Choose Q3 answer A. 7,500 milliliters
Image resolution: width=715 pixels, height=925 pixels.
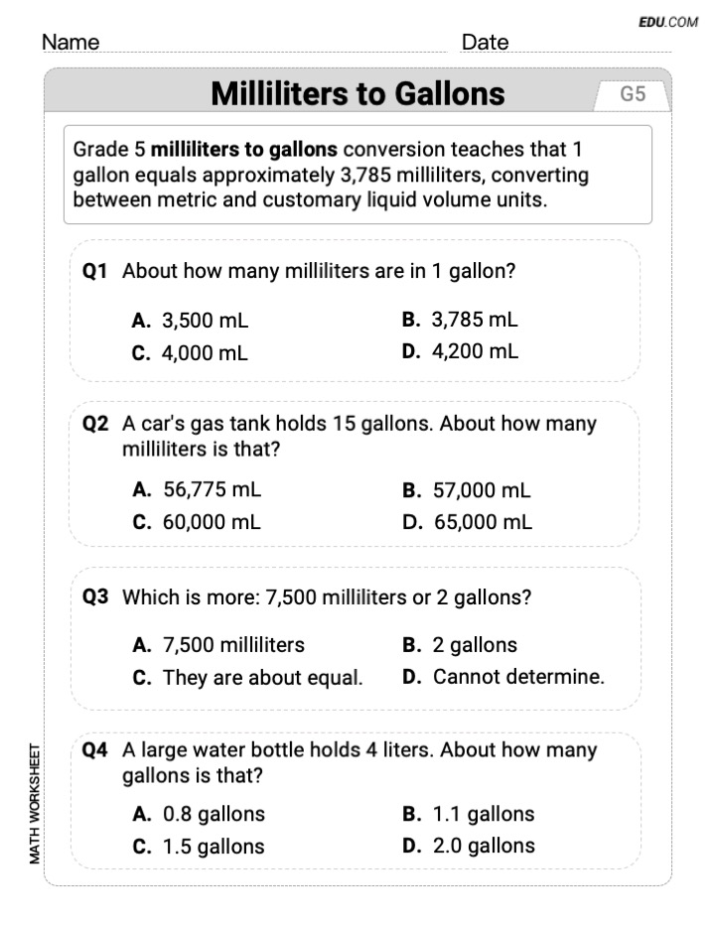(x=218, y=645)
